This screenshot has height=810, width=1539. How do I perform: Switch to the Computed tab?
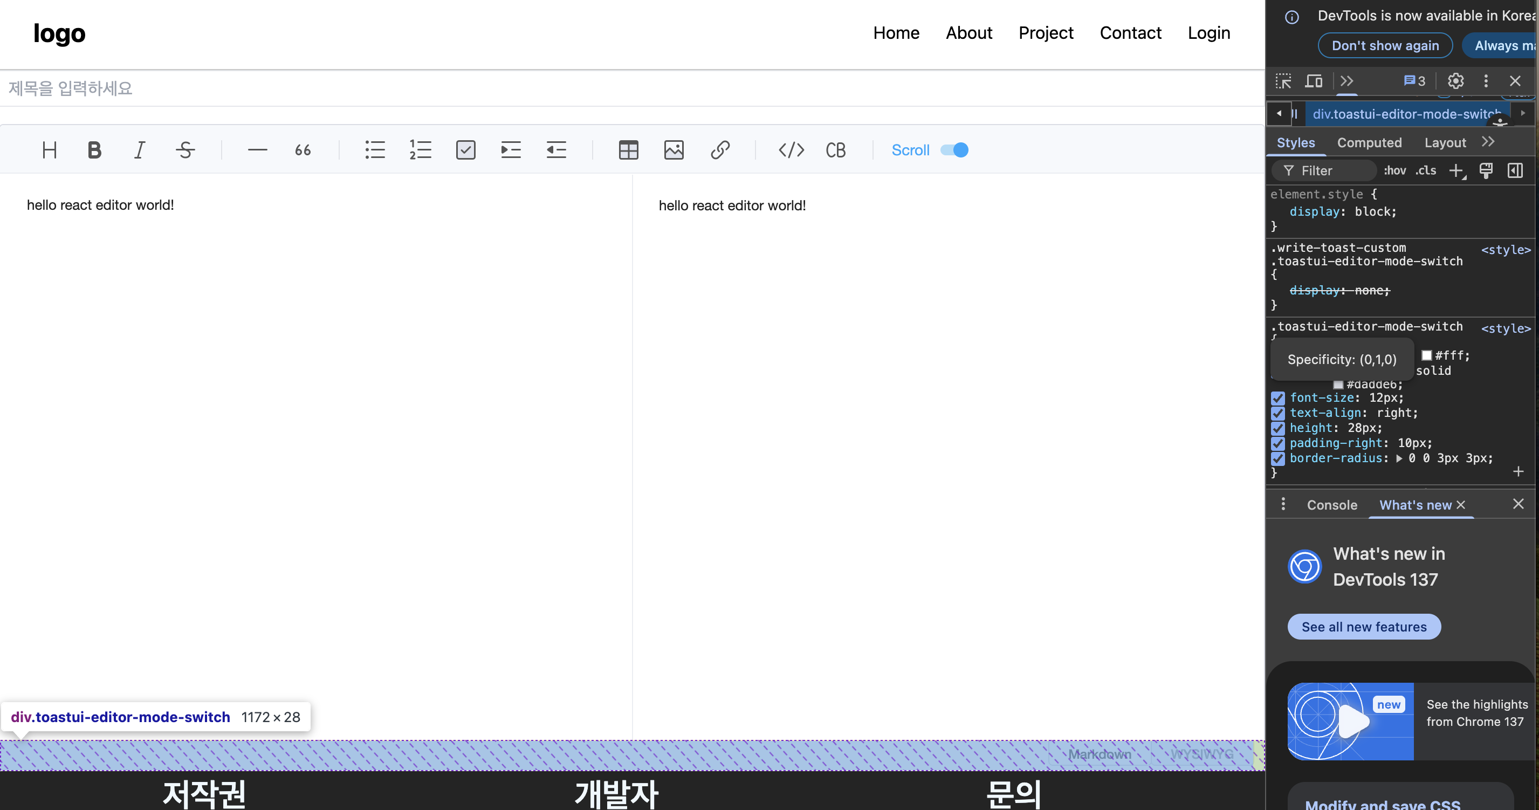[x=1369, y=142]
